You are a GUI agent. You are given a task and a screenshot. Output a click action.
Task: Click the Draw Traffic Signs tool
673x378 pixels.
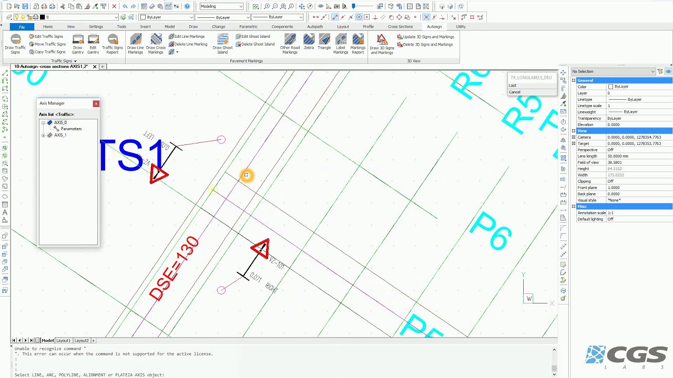(15, 44)
